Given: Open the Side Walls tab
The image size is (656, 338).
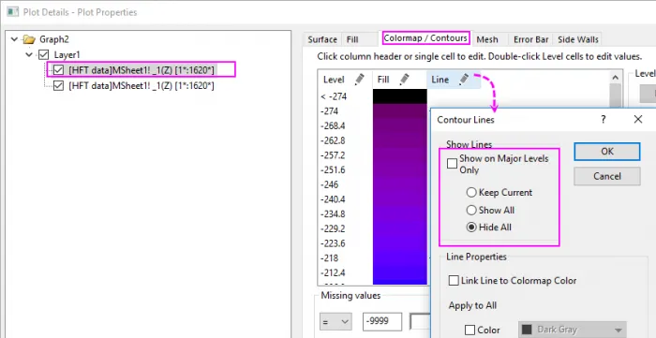Looking at the screenshot, I should pos(578,39).
